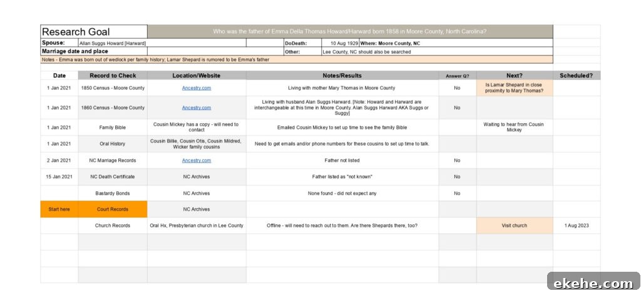
Task: Click the orange Start here cell
Action: tap(59, 209)
